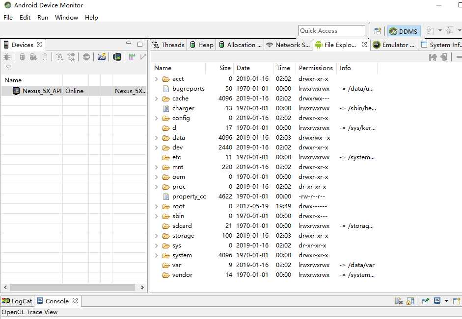462x319 pixels.
Task: Open the Help menu
Action: tap(91, 17)
